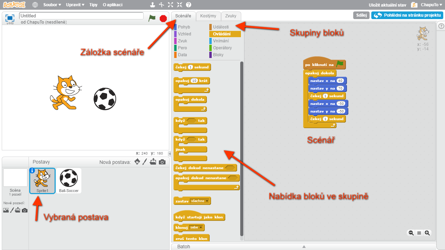Switch to the Kostýmy tab
The width and height of the screenshot is (445, 250).
pyautogui.click(x=208, y=16)
